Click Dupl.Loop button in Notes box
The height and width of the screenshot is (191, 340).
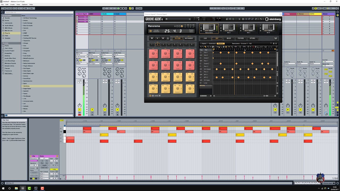click(x=44, y=168)
